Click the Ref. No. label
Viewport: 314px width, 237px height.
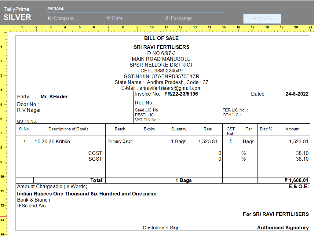pos(144,103)
